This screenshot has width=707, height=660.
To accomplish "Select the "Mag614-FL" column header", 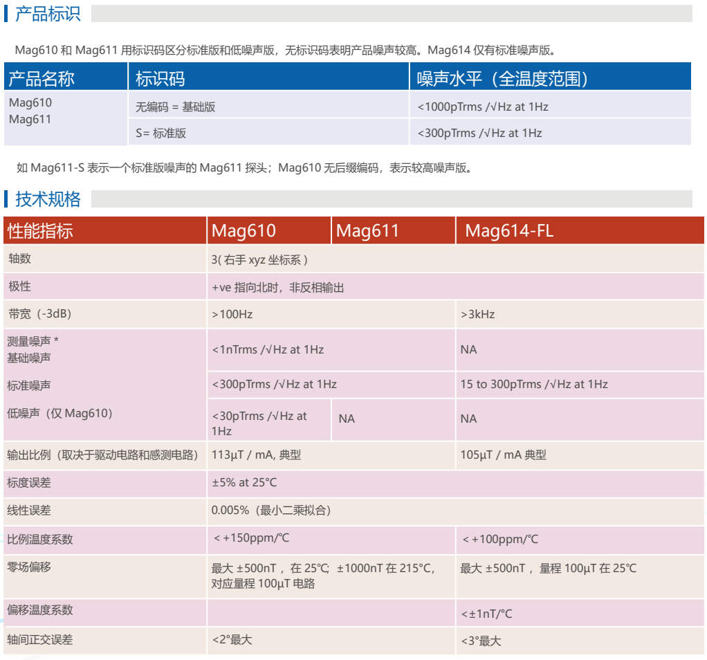I will pos(509,231).
